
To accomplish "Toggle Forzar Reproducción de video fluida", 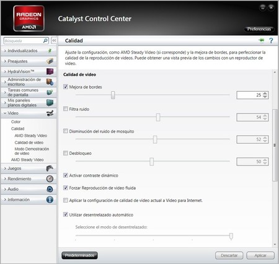I will (x=66, y=188).
